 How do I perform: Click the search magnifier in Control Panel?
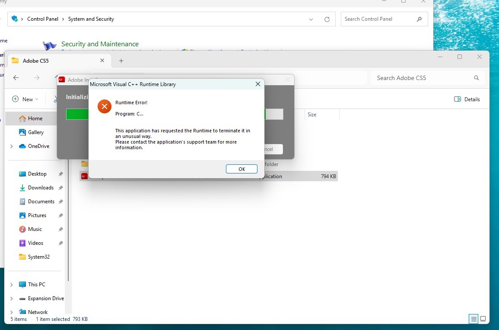pos(419,19)
